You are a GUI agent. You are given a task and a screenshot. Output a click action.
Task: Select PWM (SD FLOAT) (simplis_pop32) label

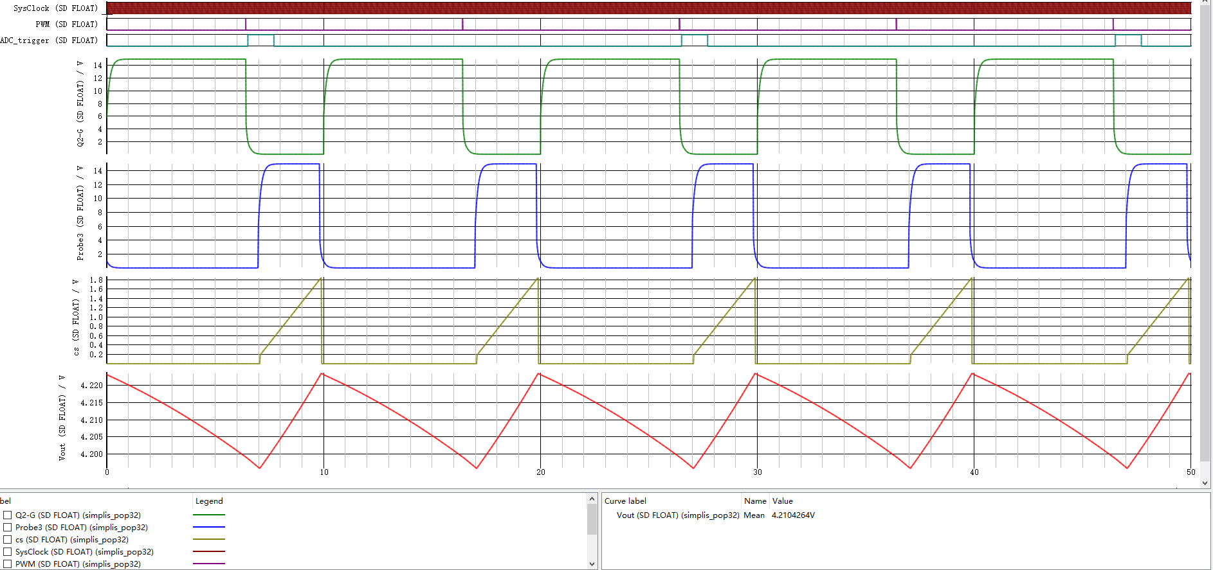[x=78, y=564]
